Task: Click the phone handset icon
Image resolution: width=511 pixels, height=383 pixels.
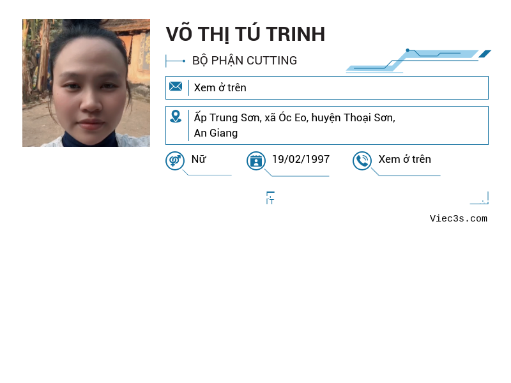Action: pyautogui.click(x=362, y=160)
